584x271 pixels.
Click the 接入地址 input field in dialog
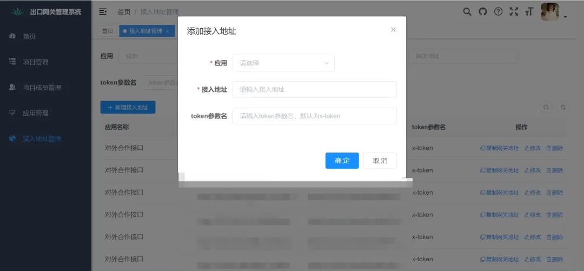coord(315,89)
